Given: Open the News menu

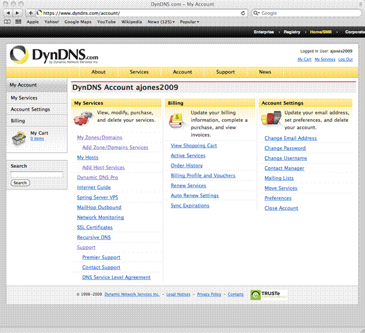Looking at the screenshot, I should [x=265, y=72].
